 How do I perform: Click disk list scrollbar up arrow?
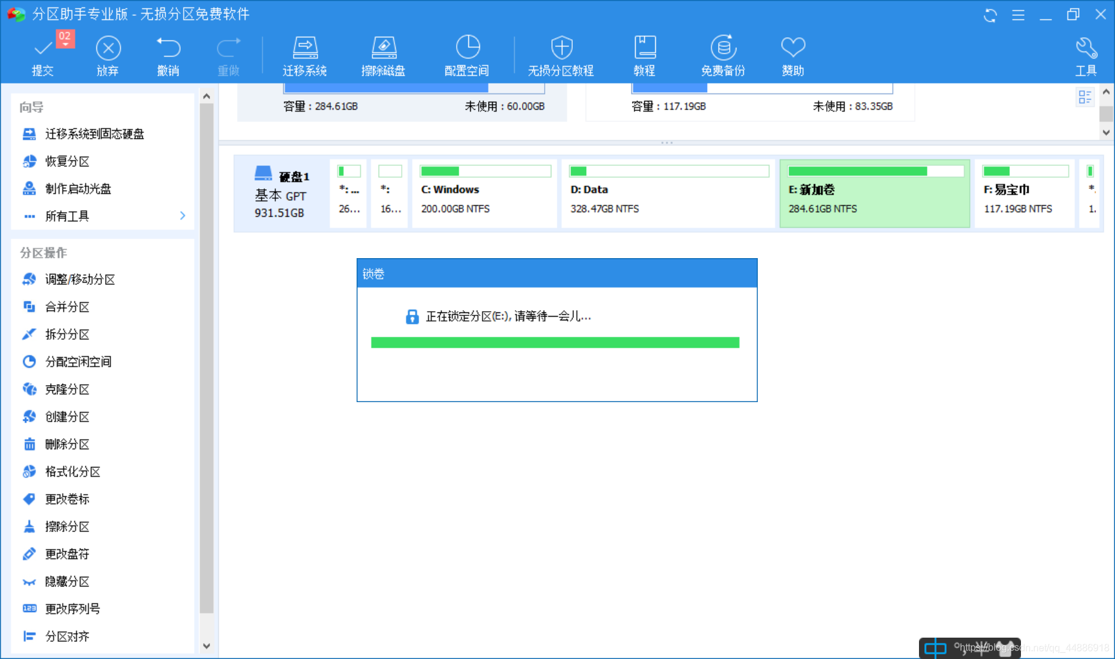point(1106,92)
